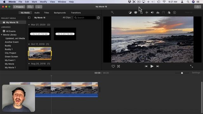Select the cropping tool
The image size is (203, 114).
[141, 13]
